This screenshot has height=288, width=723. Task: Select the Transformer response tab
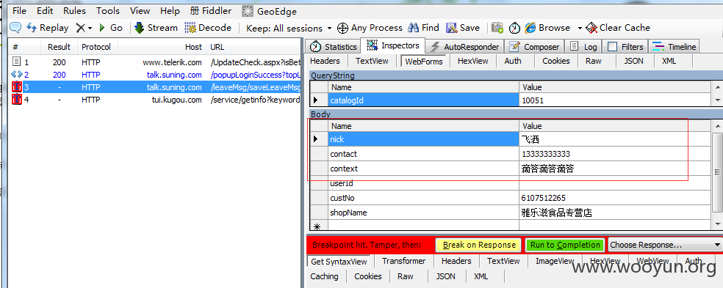click(404, 261)
